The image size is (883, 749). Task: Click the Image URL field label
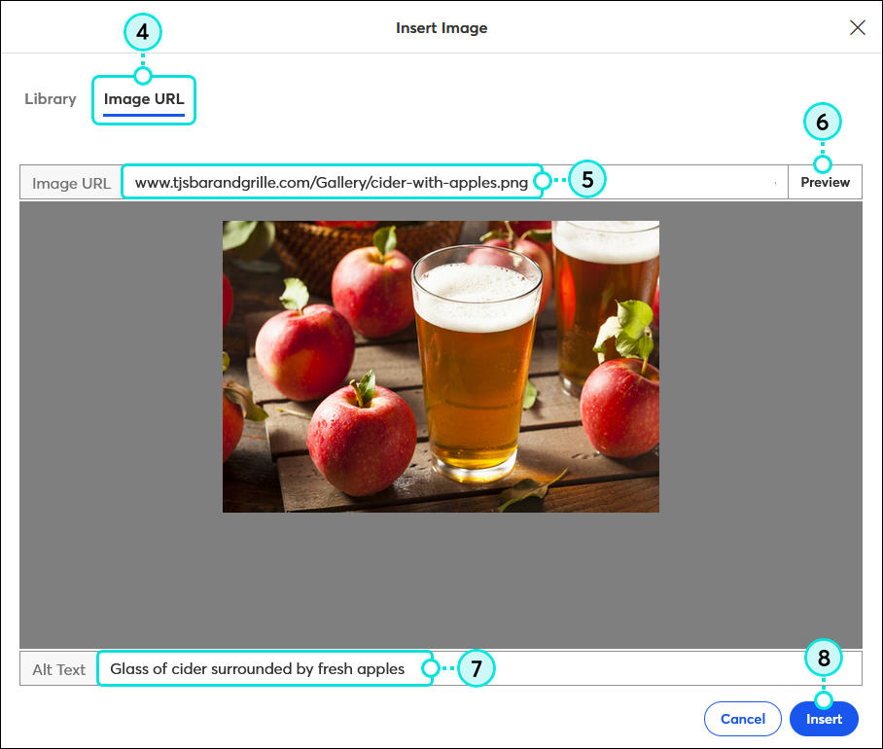71,182
